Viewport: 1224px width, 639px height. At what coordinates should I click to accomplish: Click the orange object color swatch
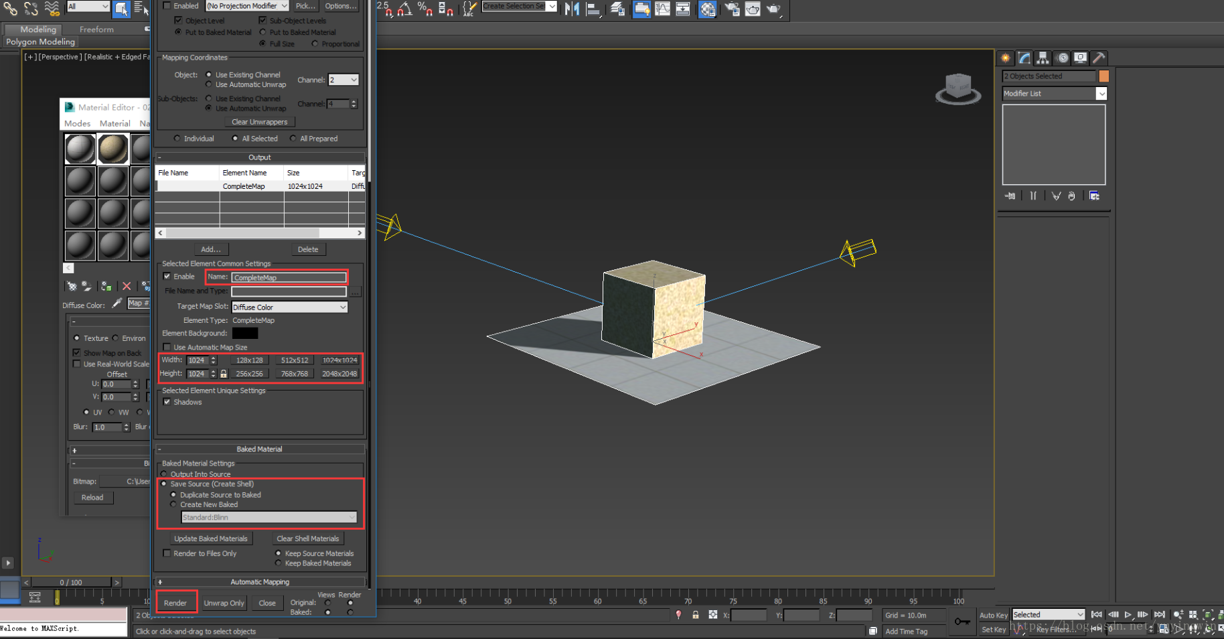tap(1104, 76)
